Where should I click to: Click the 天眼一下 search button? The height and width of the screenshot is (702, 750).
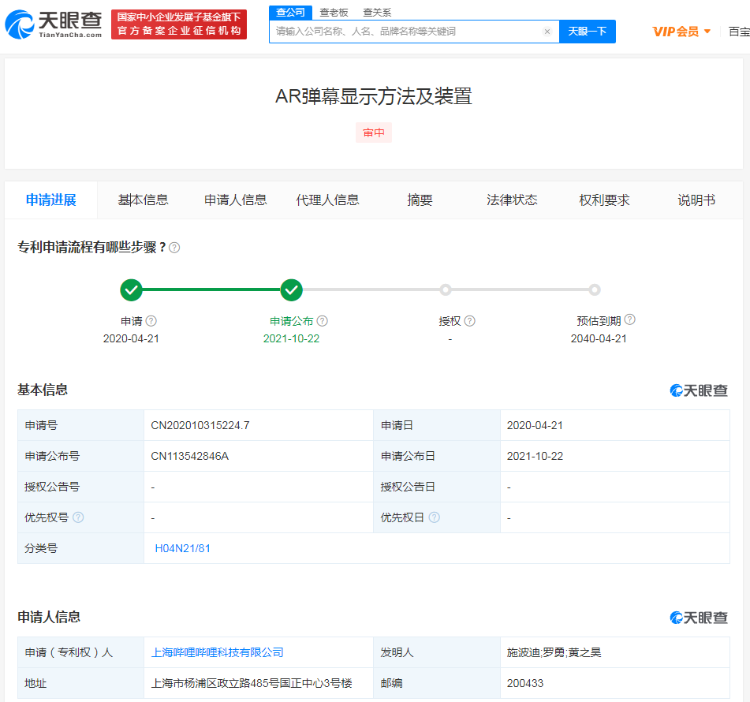coord(587,32)
